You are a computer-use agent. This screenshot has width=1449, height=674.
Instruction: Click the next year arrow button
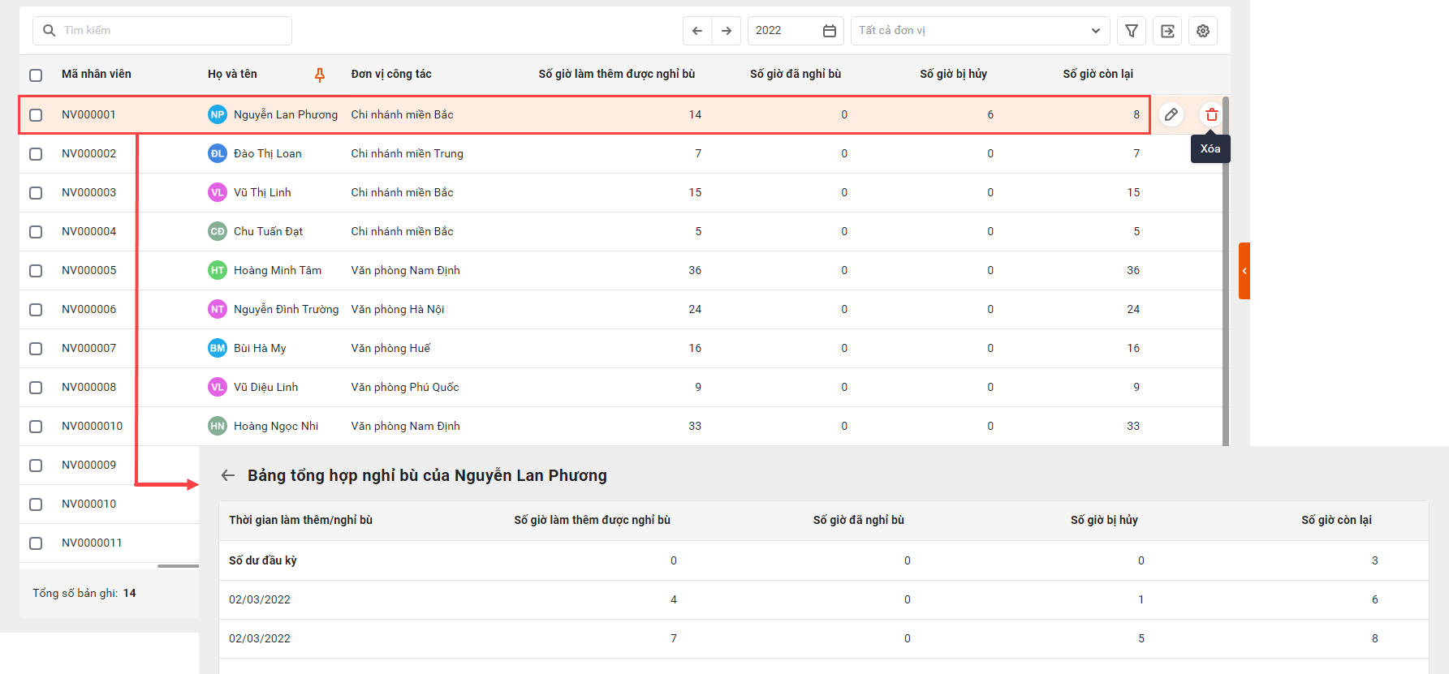[727, 31]
